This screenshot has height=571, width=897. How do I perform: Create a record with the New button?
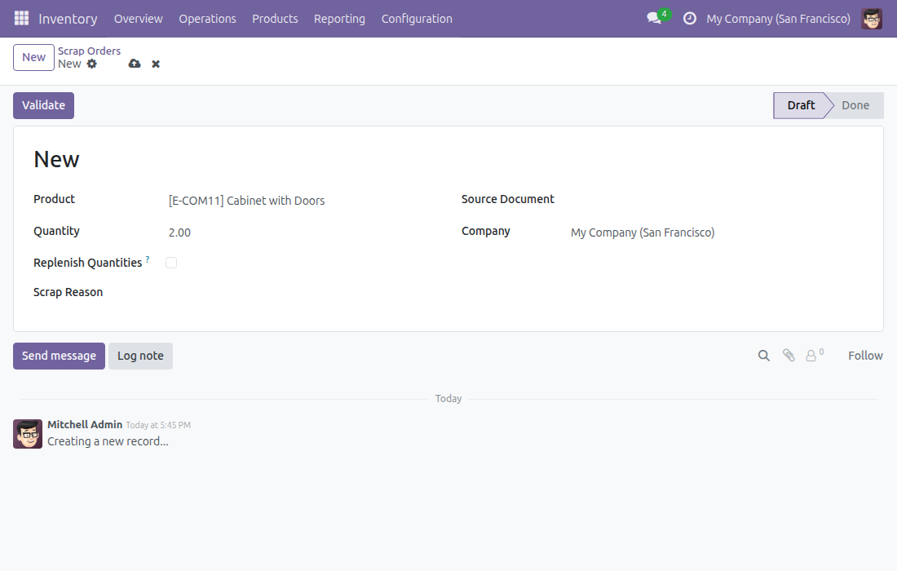pos(33,57)
